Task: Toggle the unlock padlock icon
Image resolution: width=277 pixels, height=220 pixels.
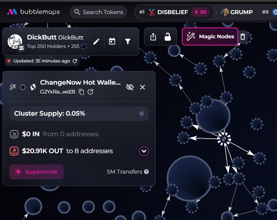Action: pyautogui.click(x=168, y=37)
